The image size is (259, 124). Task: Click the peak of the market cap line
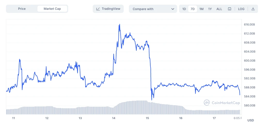119,24
